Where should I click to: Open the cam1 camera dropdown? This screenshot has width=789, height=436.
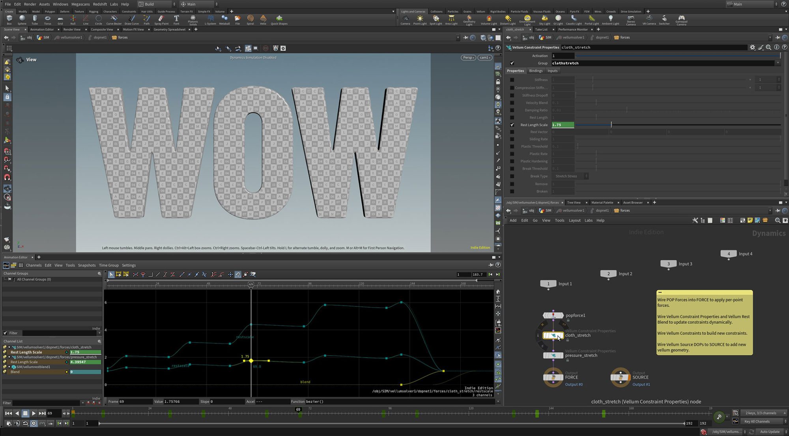click(x=485, y=58)
